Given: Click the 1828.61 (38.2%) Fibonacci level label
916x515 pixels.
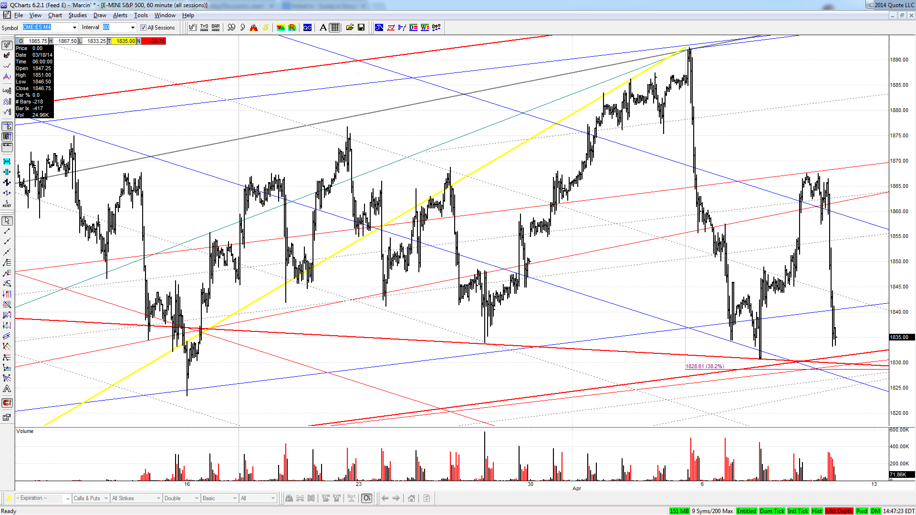Looking at the screenshot, I should coord(705,366).
